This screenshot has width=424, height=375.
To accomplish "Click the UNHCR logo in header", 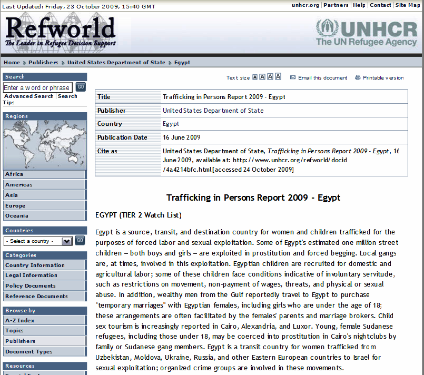I will click(366, 32).
